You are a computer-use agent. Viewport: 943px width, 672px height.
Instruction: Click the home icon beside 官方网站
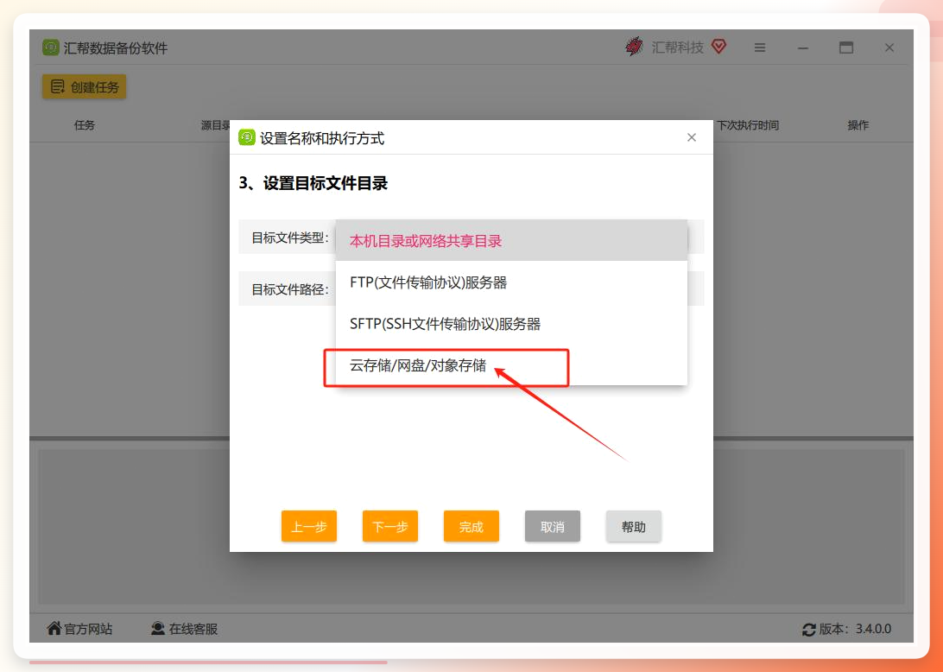click(54, 629)
